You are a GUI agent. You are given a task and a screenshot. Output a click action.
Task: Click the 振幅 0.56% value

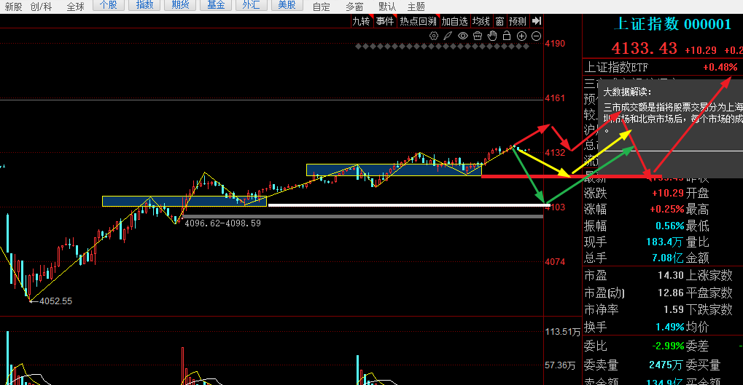pos(670,226)
